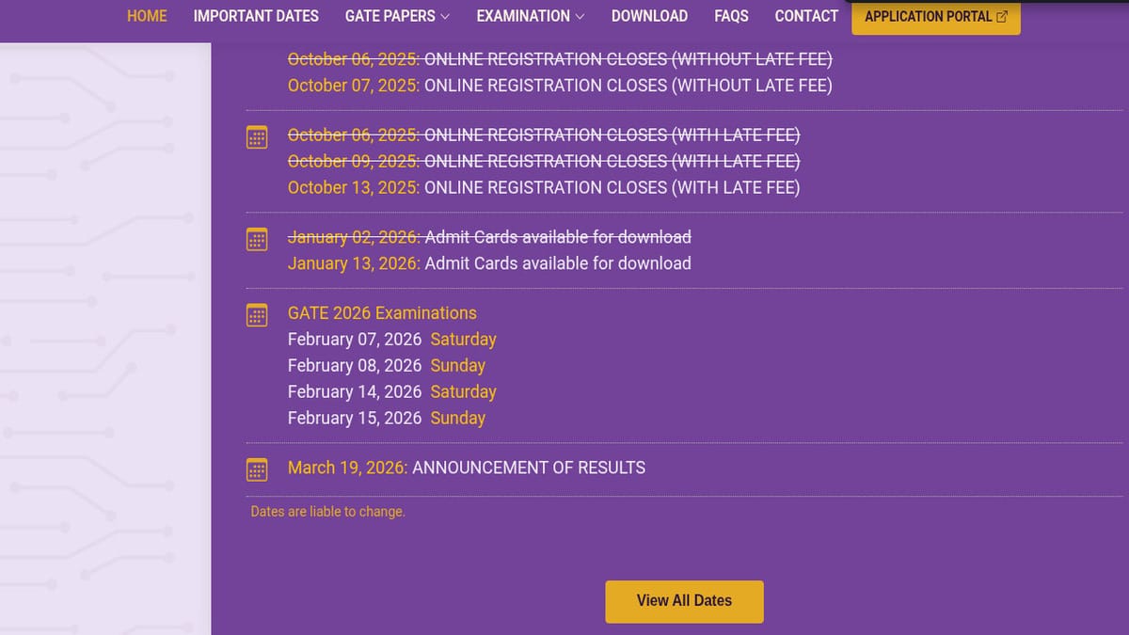Screen dimensions: 1129x635
Task: Click external link icon on Application Portal
Action: pos(1002,16)
